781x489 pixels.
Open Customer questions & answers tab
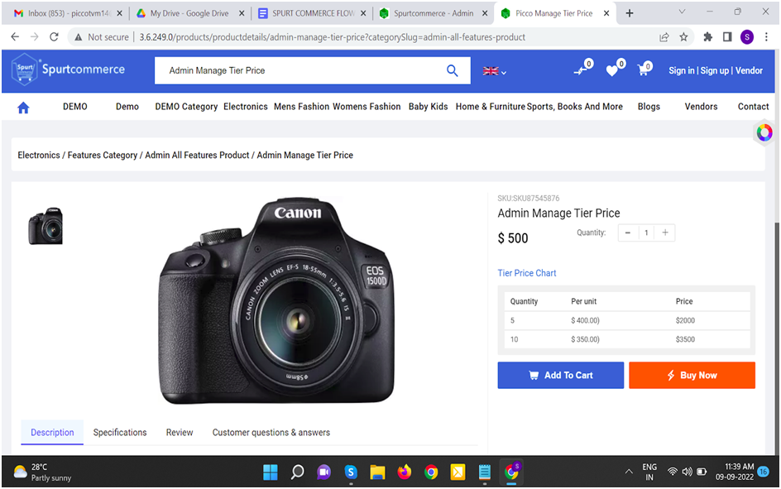271,432
